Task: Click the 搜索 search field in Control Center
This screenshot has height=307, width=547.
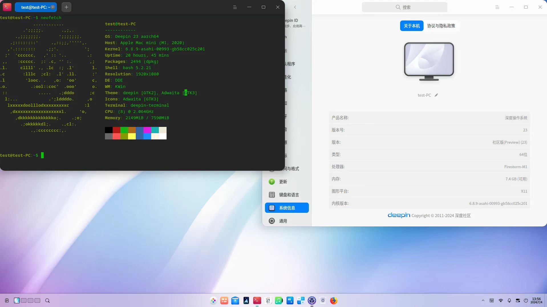Action: click(x=404, y=7)
